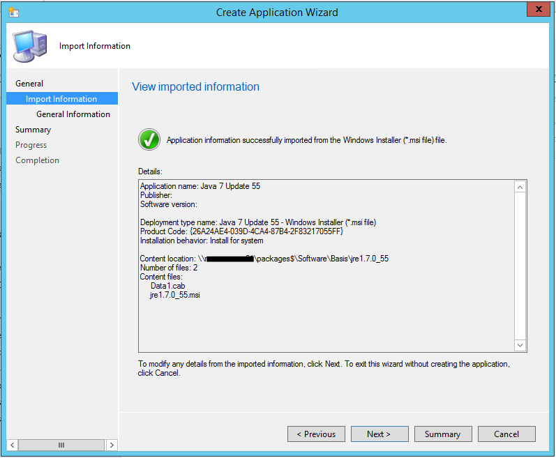
Task: Click the Product Code line in Details
Action: (x=241, y=231)
